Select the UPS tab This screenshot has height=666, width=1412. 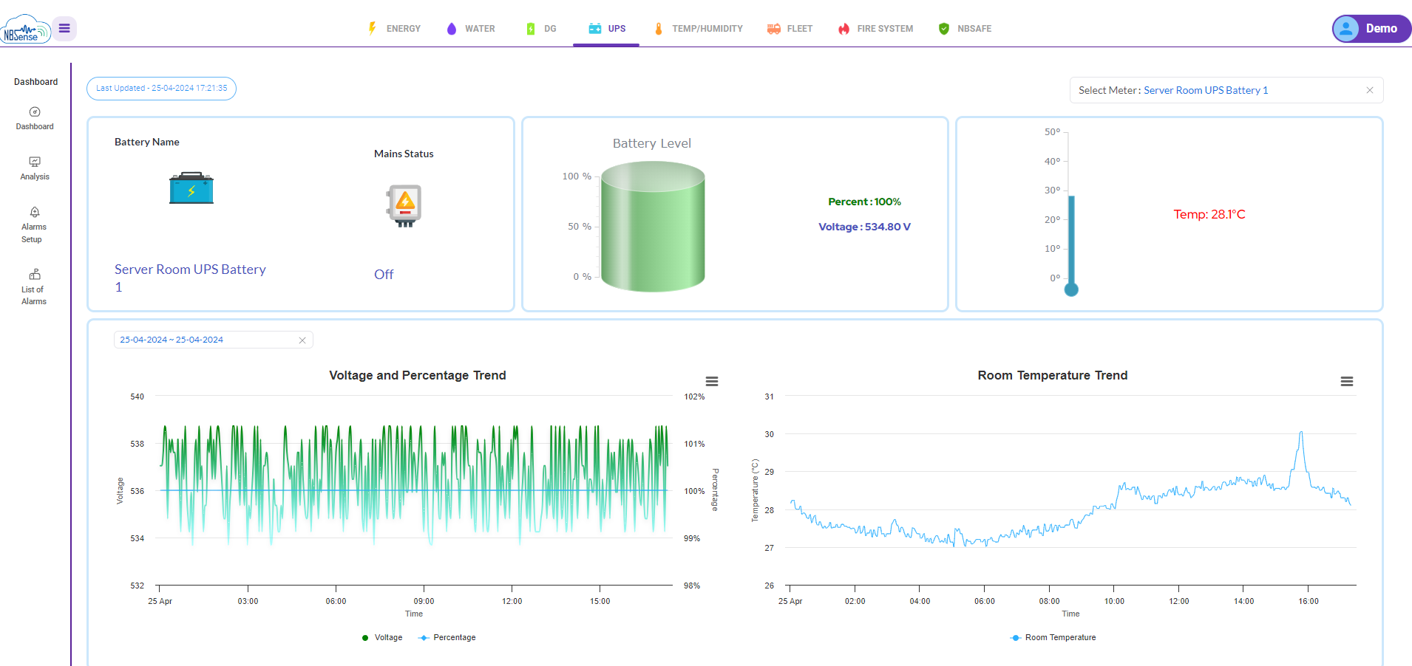coord(606,29)
